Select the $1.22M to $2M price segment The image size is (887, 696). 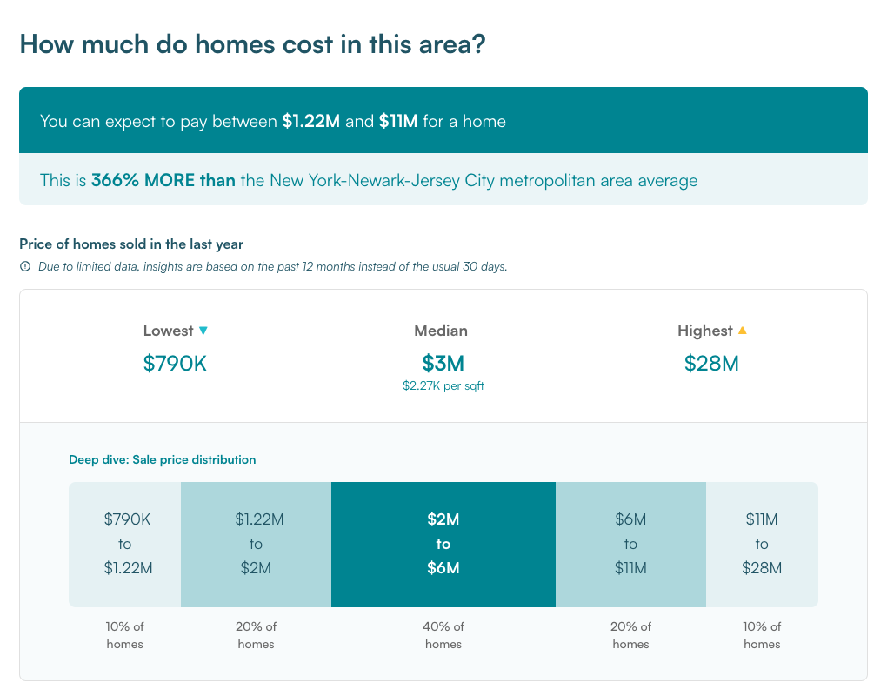(257, 545)
